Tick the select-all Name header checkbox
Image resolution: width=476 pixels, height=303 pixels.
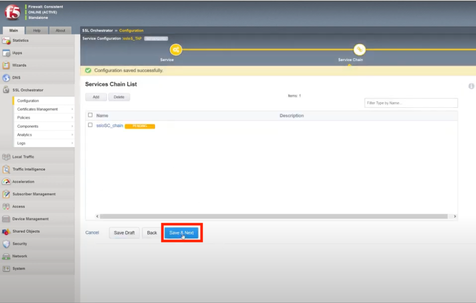(x=90, y=115)
